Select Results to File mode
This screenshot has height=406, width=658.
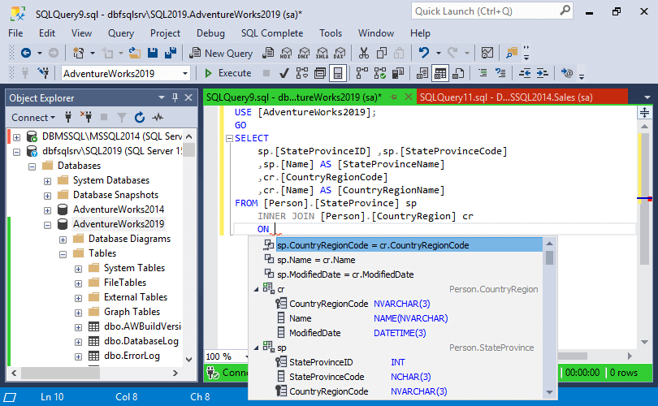(458, 73)
